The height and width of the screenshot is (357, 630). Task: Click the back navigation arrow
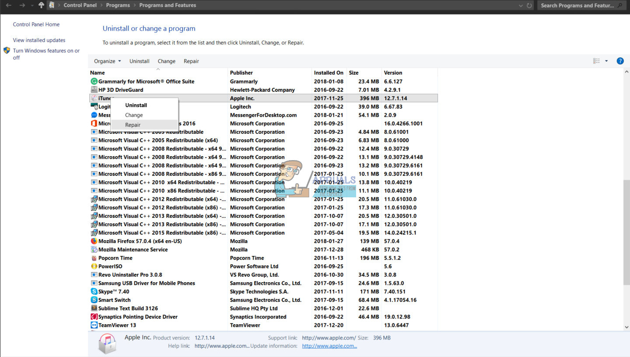[9, 5]
